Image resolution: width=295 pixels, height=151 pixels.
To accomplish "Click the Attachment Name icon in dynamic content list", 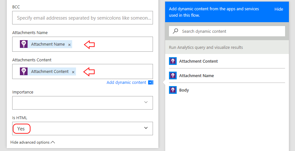I will click(x=173, y=75).
